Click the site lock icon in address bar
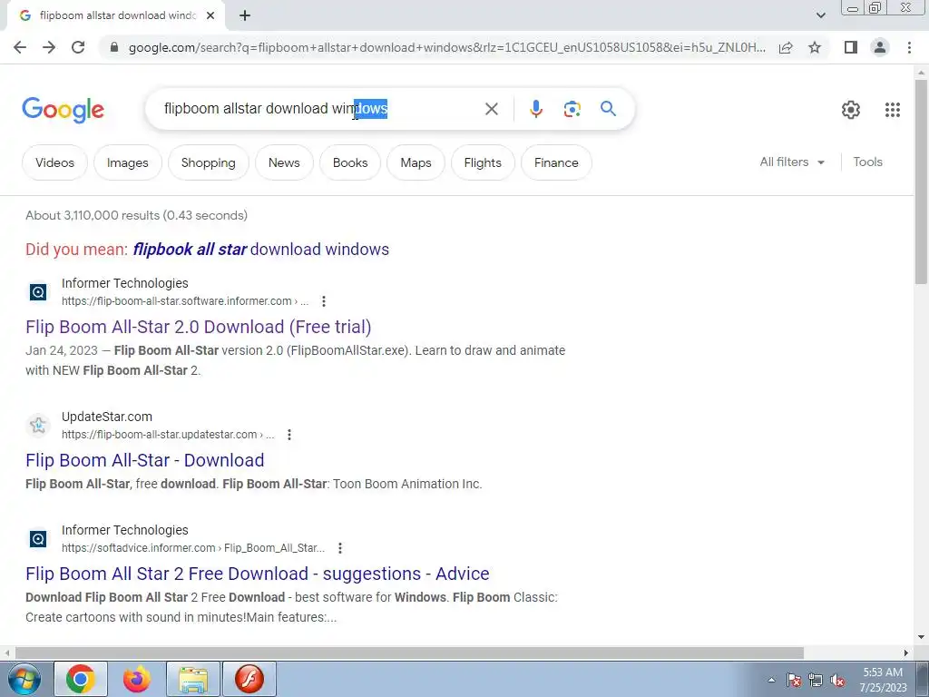929x697 pixels. 114,47
